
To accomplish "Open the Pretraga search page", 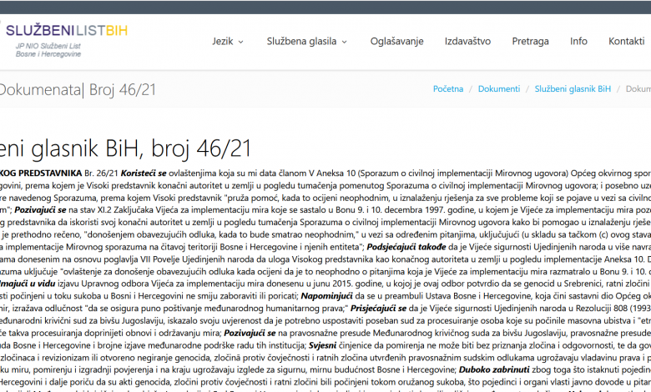I will (530, 41).
